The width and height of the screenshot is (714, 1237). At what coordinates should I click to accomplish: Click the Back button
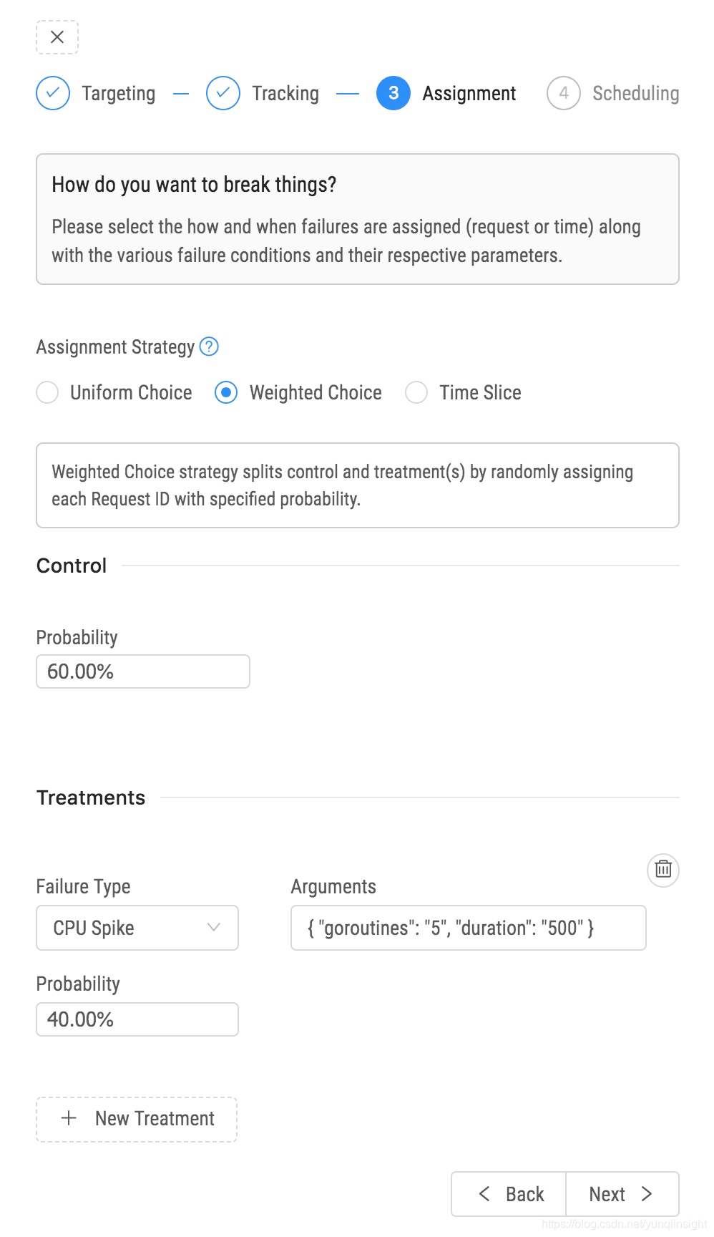(x=509, y=1194)
